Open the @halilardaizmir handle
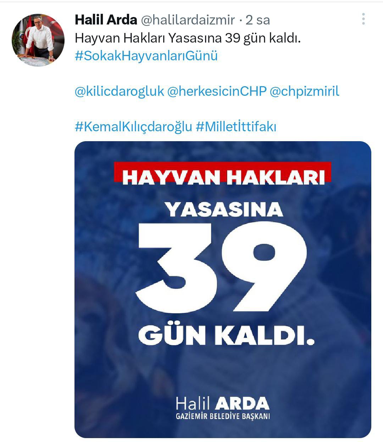 click(188, 20)
